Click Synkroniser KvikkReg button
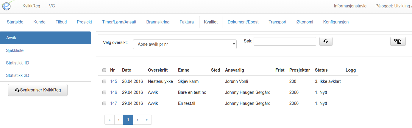The height and width of the screenshot is (128, 412). 38,90
